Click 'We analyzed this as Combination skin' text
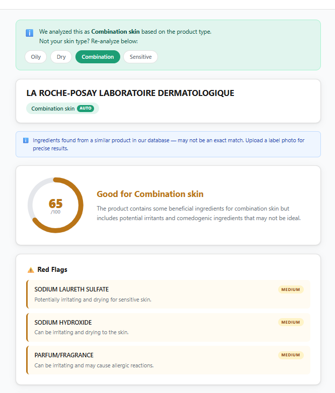The image size is (335, 393). pos(125,32)
